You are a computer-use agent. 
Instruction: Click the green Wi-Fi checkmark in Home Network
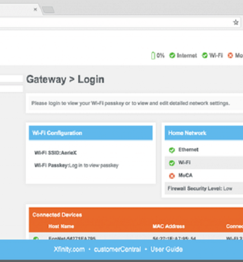172,163
